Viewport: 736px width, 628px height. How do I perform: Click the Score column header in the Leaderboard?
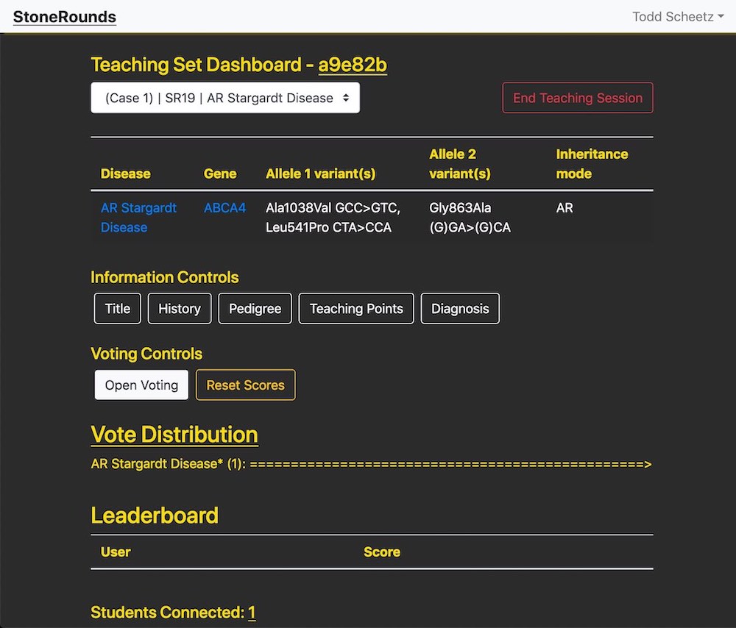(381, 552)
